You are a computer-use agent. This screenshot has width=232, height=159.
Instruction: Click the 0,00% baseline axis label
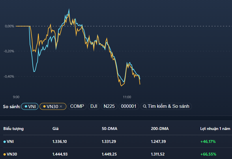point(9,26)
